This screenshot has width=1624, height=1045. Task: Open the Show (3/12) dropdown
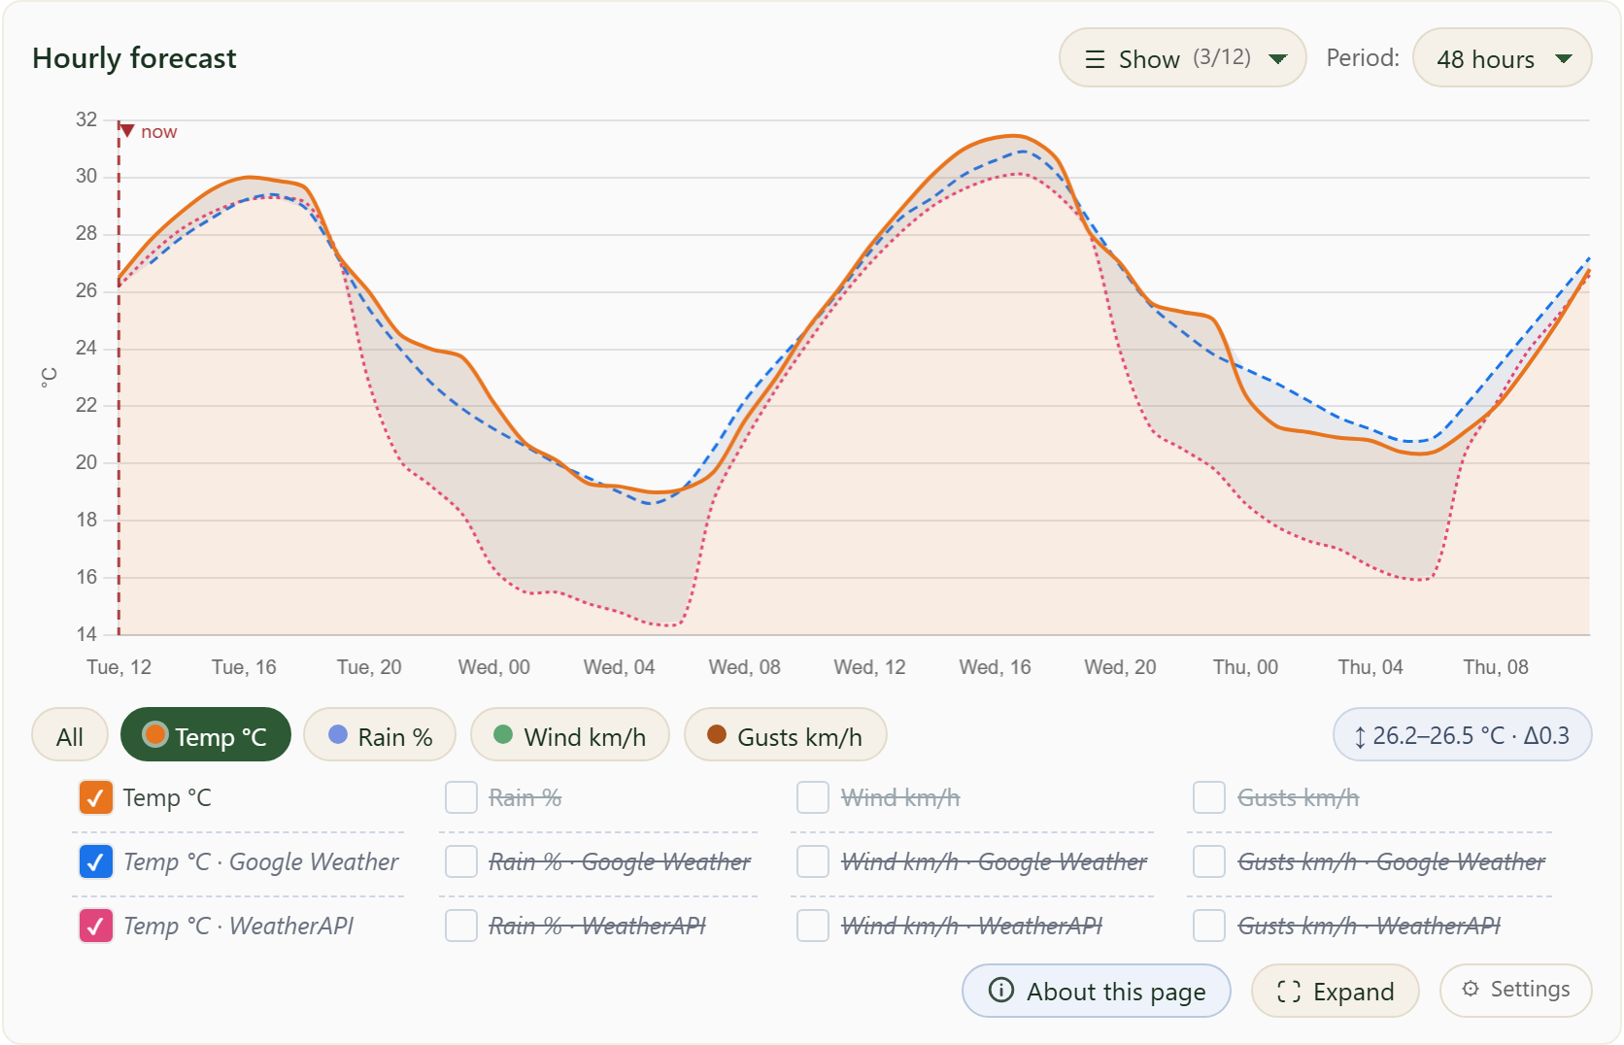click(x=1182, y=58)
